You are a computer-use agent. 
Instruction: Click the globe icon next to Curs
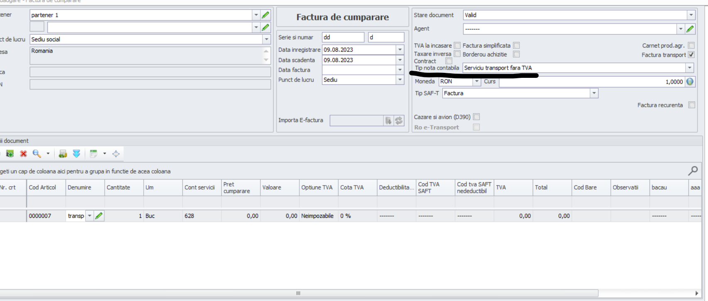(690, 82)
